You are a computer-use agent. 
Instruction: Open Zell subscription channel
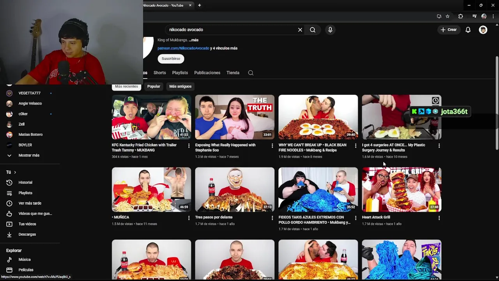tap(21, 124)
